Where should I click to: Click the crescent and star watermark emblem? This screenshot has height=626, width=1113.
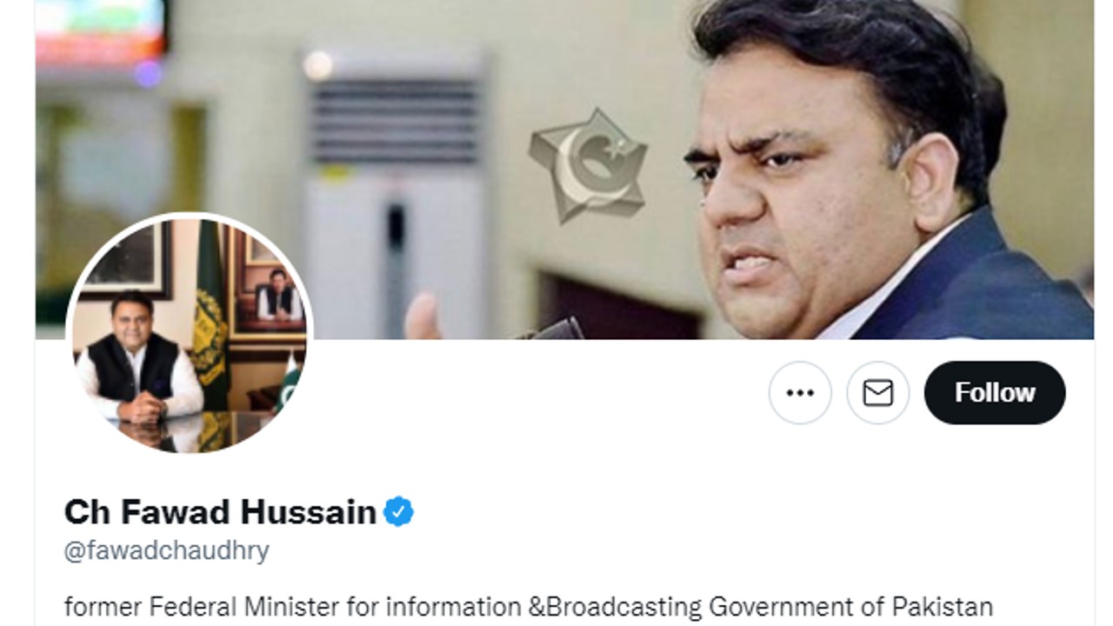pyautogui.click(x=589, y=165)
